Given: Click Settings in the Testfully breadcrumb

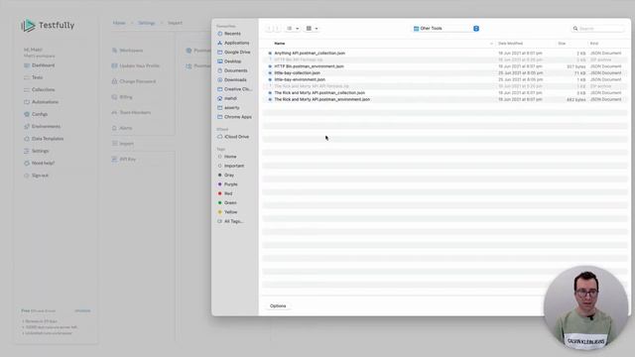Looking at the screenshot, I should pyautogui.click(x=146, y=23).
